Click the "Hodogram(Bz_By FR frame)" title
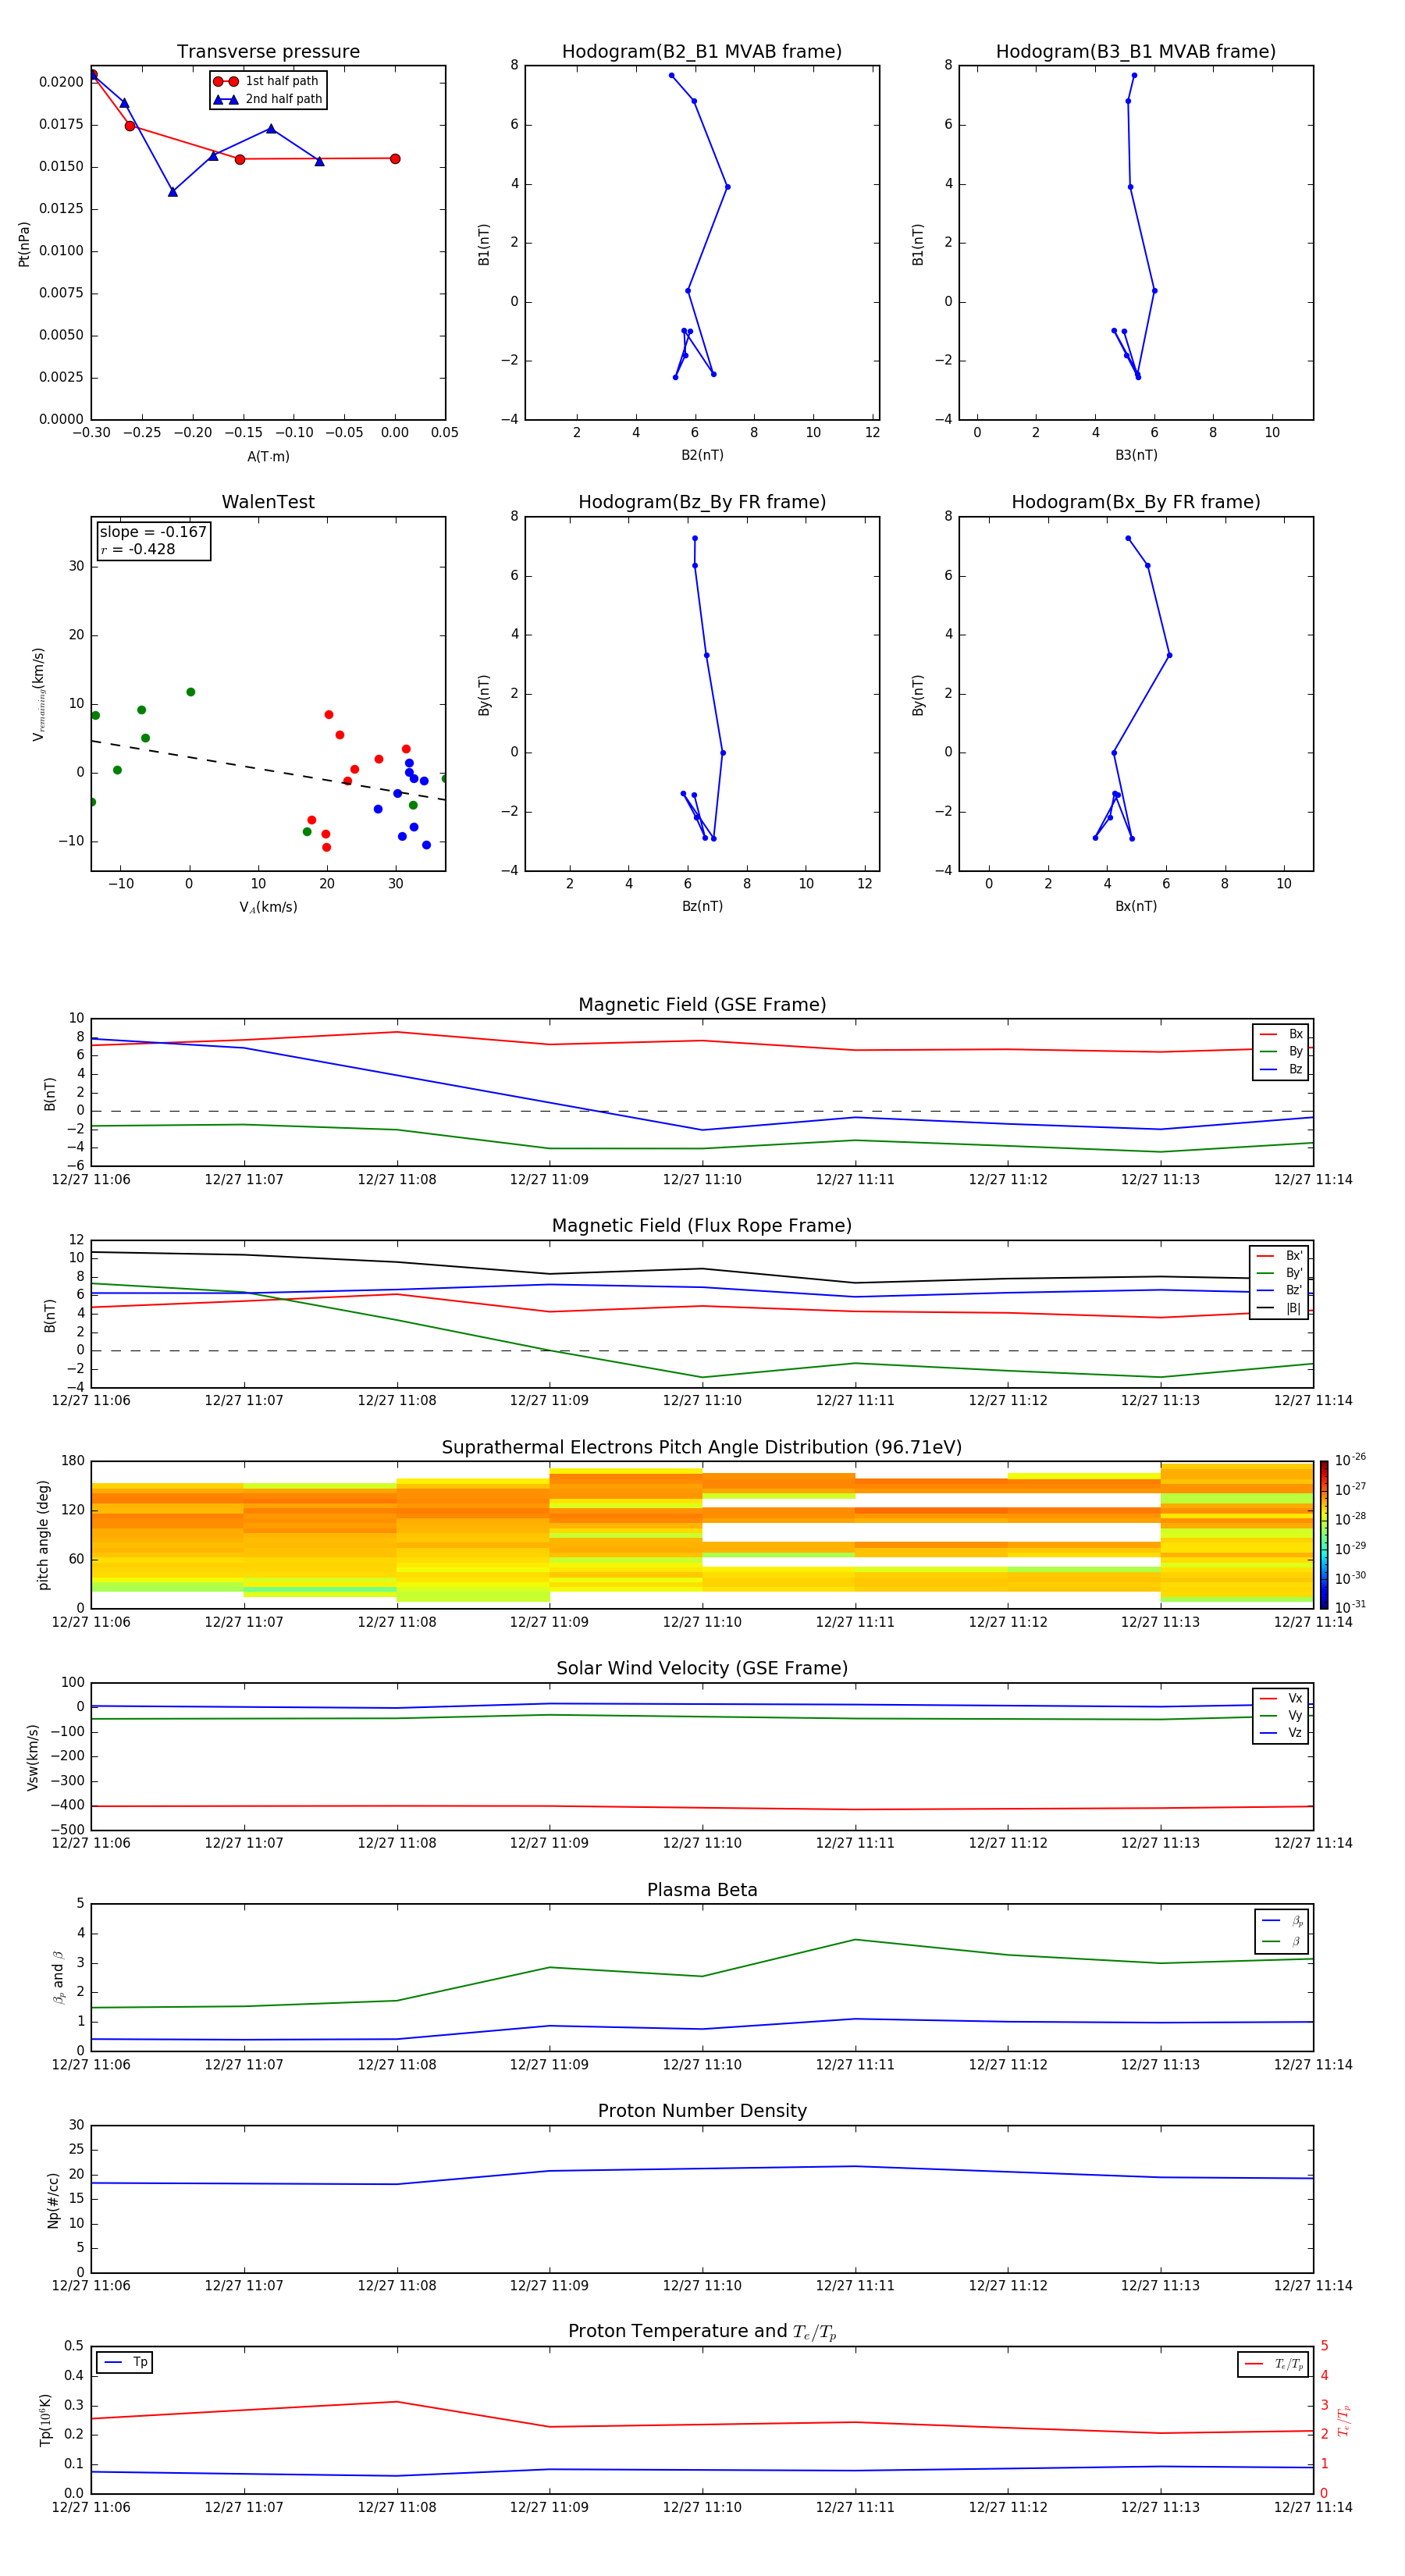 [702, 502]
